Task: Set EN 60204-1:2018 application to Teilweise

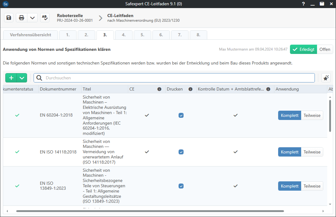Action: pos(312,115)
